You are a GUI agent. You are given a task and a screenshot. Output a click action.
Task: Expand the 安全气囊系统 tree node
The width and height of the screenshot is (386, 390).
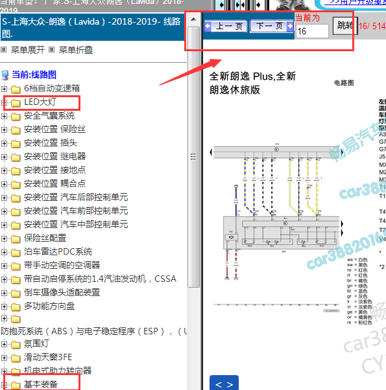pos(4,116)
